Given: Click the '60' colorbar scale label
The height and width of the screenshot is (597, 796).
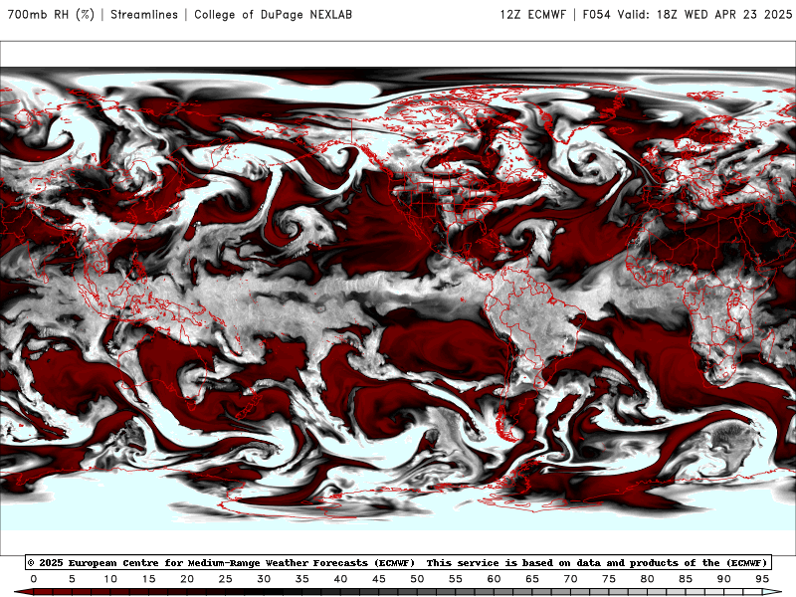Looking at the screenshot, I should [x=494, y=579].
